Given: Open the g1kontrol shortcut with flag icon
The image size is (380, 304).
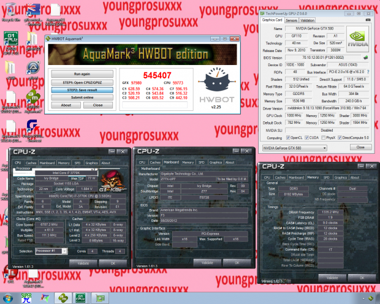Looking at the screenshot, I should point(34,13).
